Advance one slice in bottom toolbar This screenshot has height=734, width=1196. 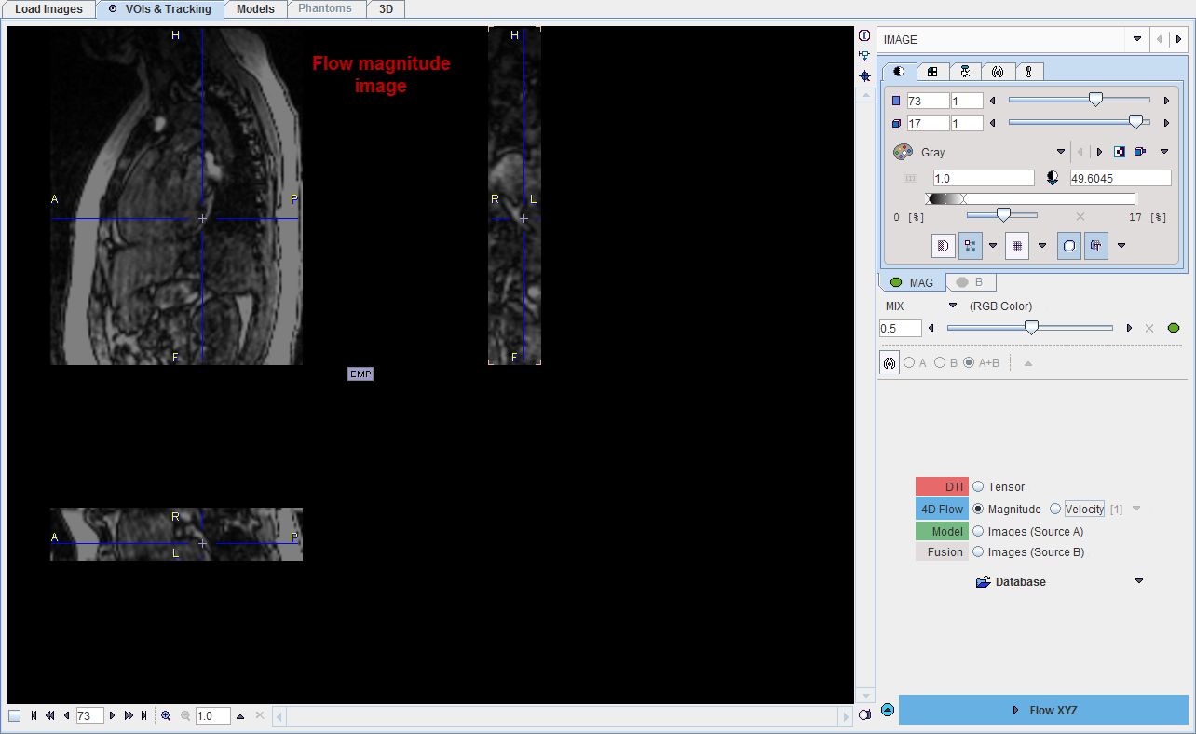point(112,716)
